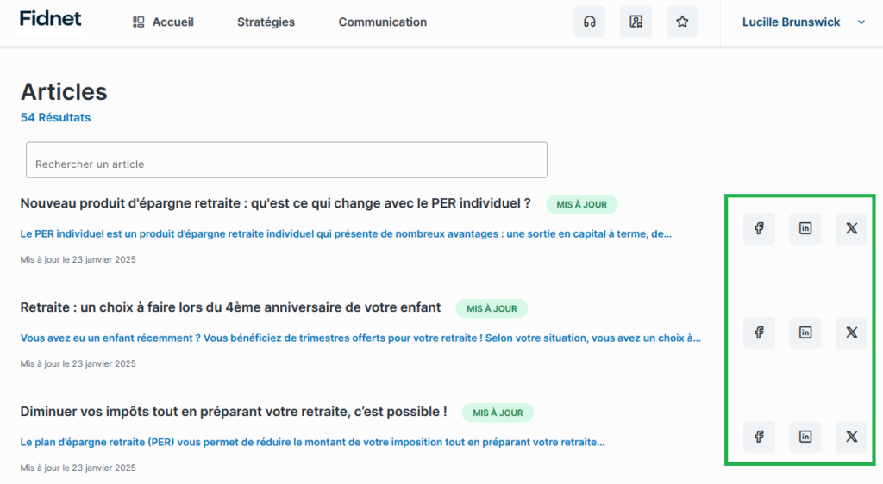Open the Stratégies menu
The image size is (883, 484).
[266, 22]
